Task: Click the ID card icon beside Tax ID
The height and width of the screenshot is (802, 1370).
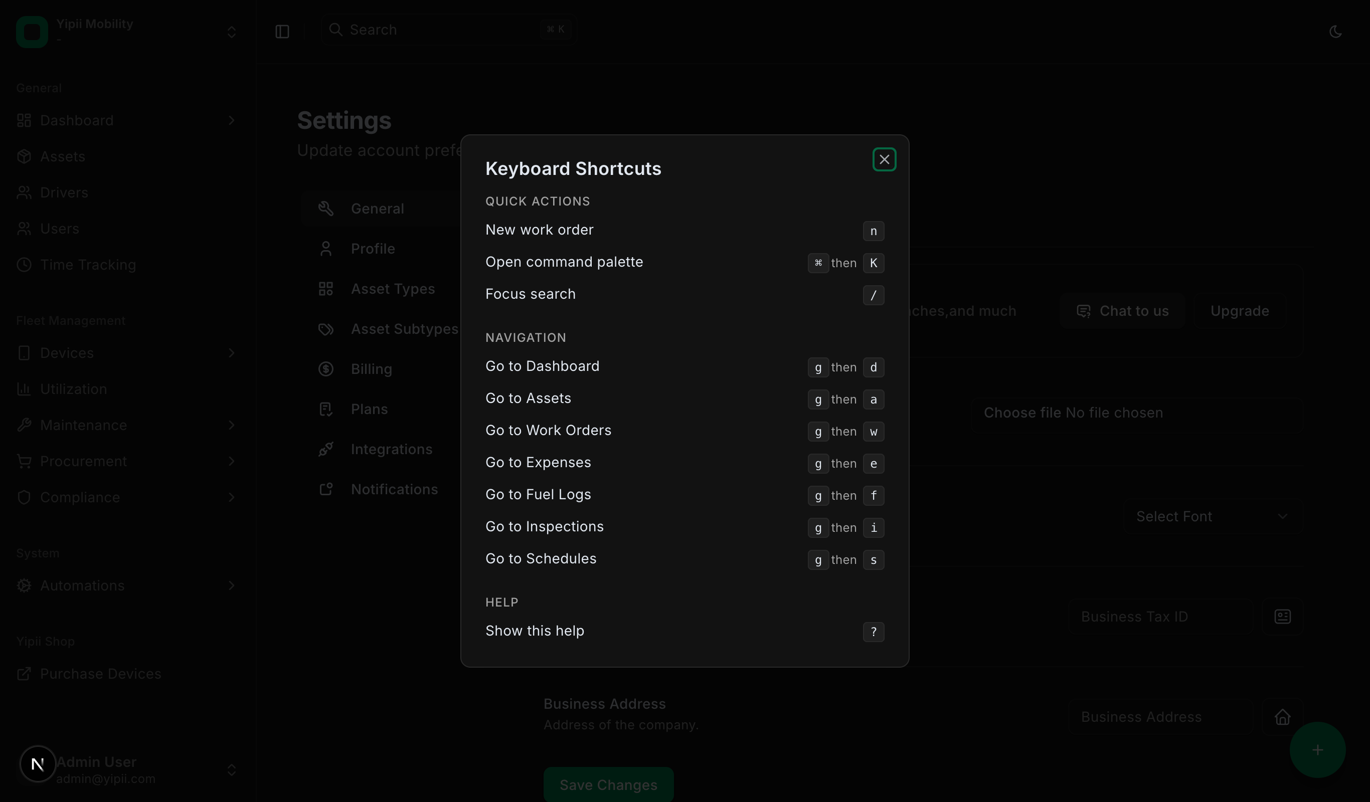Action: (1282, 617)
